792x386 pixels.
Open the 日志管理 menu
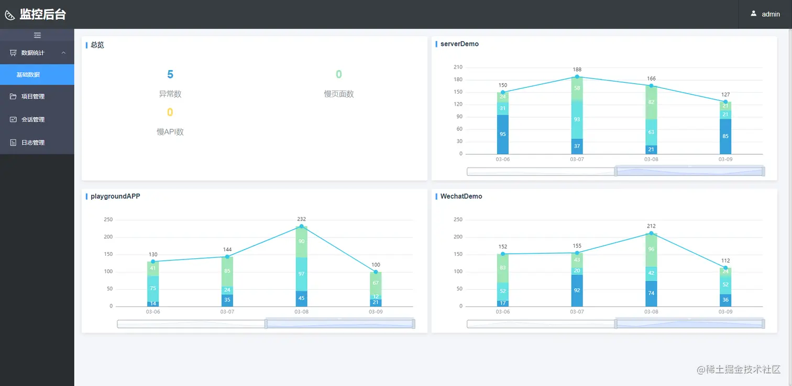click(x=37, y=142)
